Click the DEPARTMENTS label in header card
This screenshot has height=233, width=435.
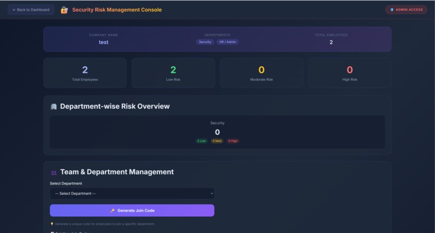click(217, 35)
